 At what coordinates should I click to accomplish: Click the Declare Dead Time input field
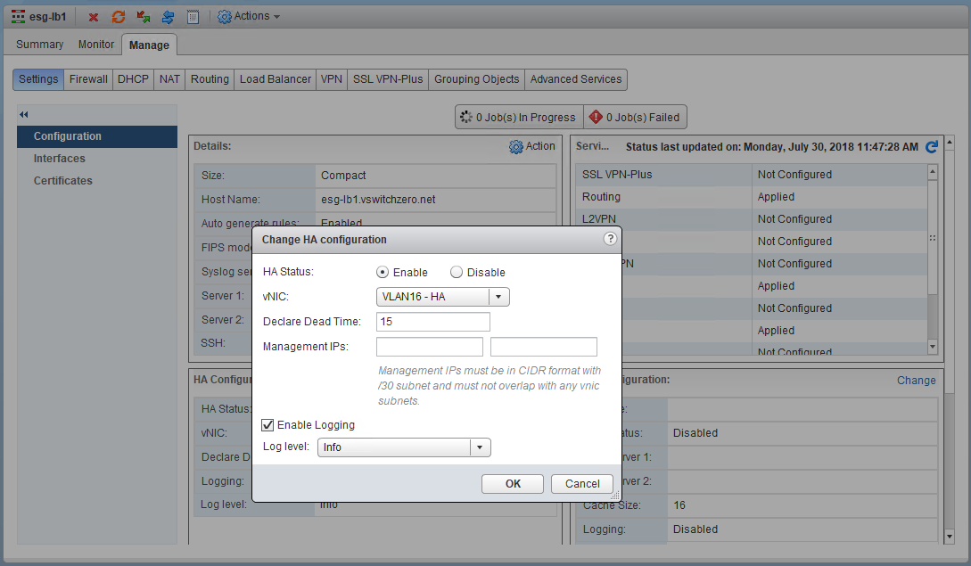pyautogui.click(x=433, y=322)
